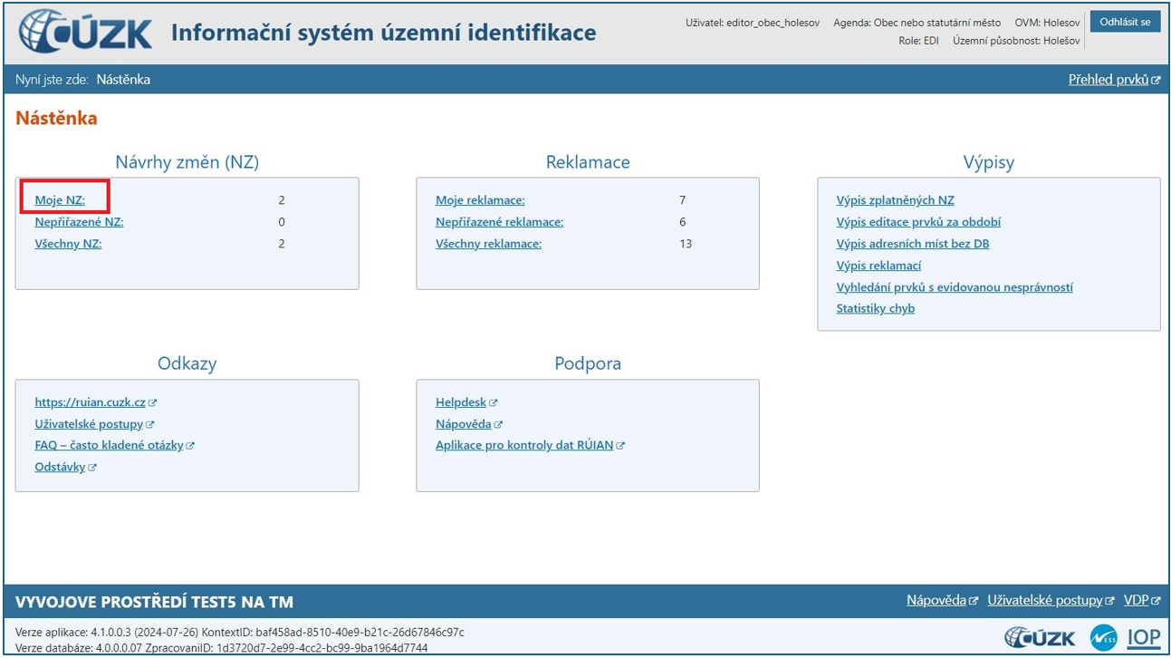Open Moje NZ list
This screenshot has height=658, width=1171.
60,200
